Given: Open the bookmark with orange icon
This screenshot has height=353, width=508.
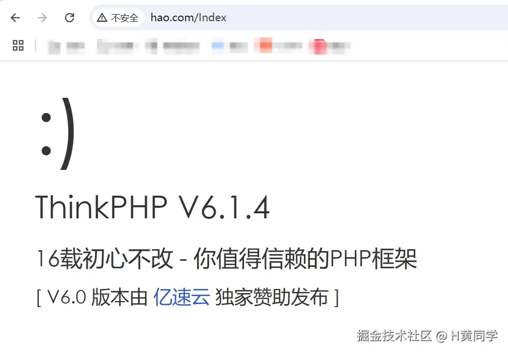Looking at the screenshot, I should point(278,46).
